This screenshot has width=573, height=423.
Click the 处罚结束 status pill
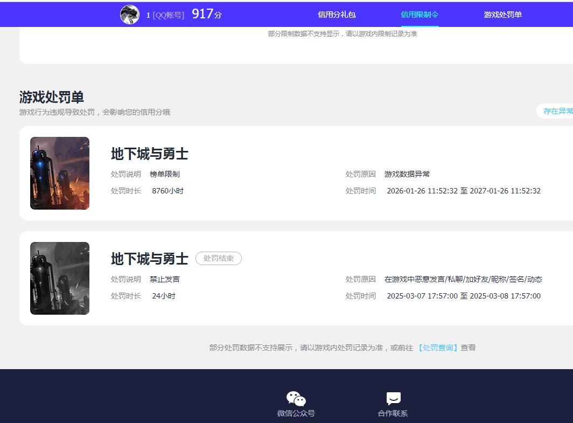218,258
